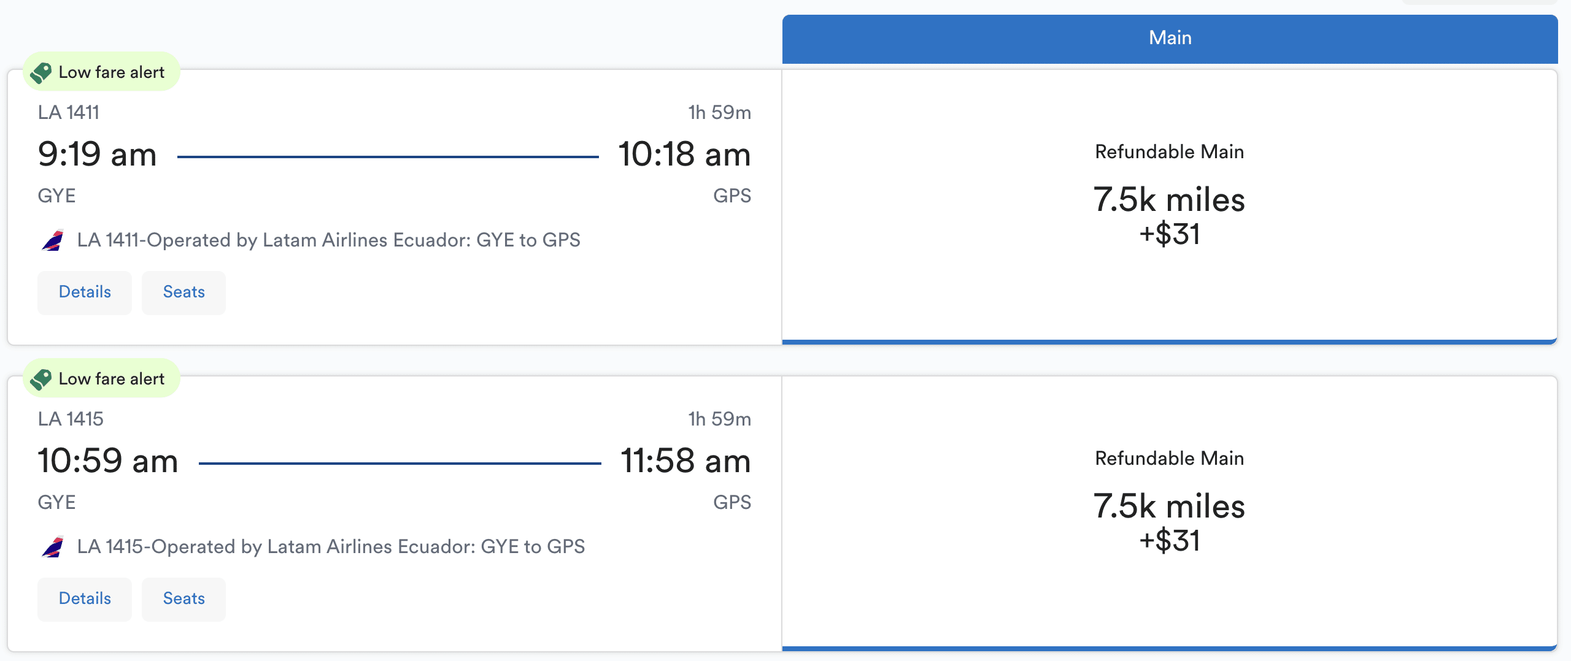Open Details for flight LA 1415

(85, 599)
